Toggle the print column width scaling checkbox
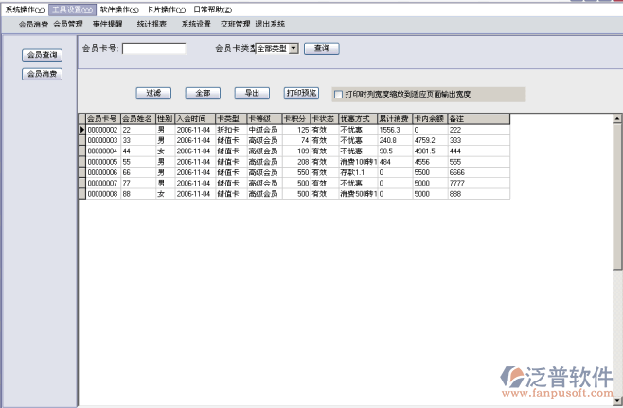623x408 pixels. (338, 95)
